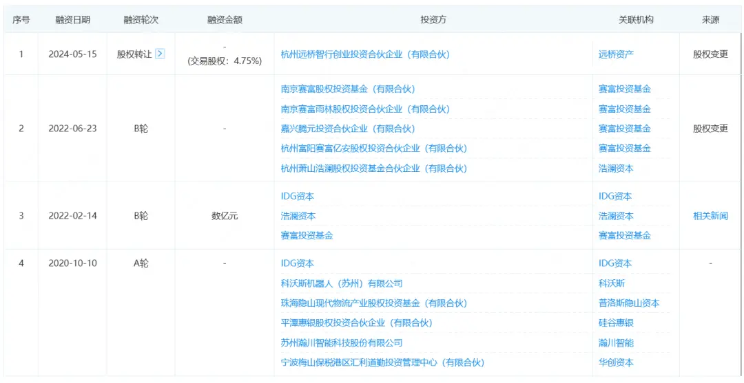Open IDG资本 investor in the 2022-02-14 row
The image size is (744, 383).
[x=298, y=196]
